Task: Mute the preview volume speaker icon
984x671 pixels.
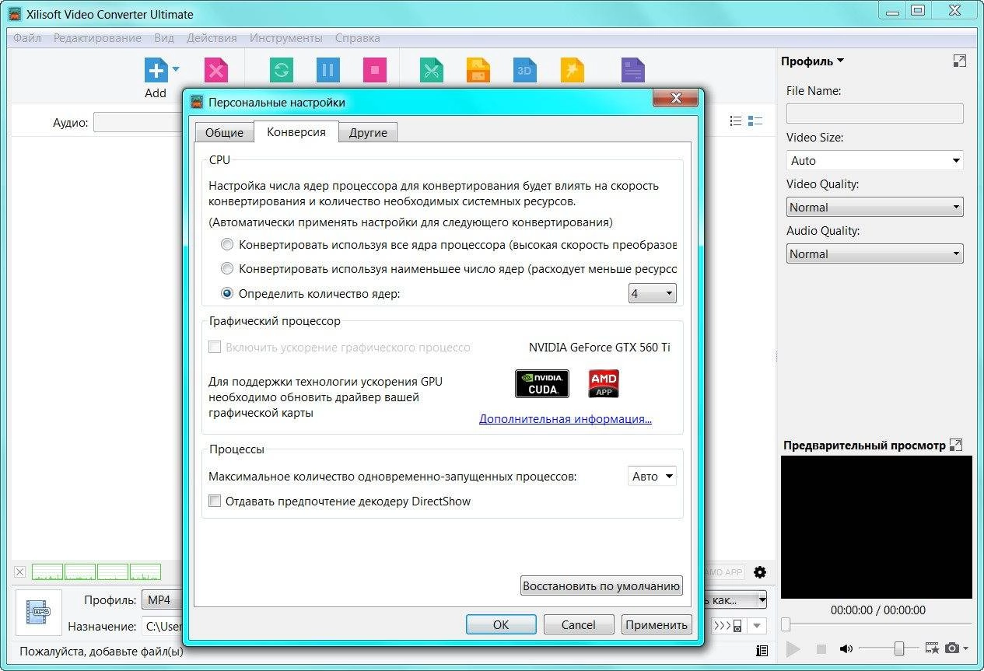Action: pos(846,648)
